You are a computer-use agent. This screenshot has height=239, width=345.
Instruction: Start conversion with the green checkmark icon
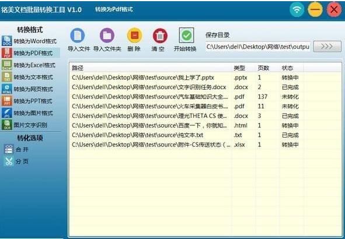click(186, 35)
